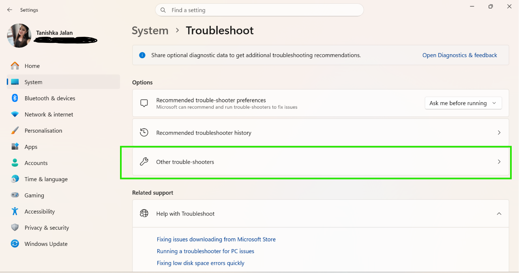
Task: Click Help with Troubleshoot label
Action: 185,214
